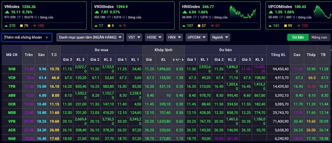Click SHB total volume 94,450,40

pos(281,69)
